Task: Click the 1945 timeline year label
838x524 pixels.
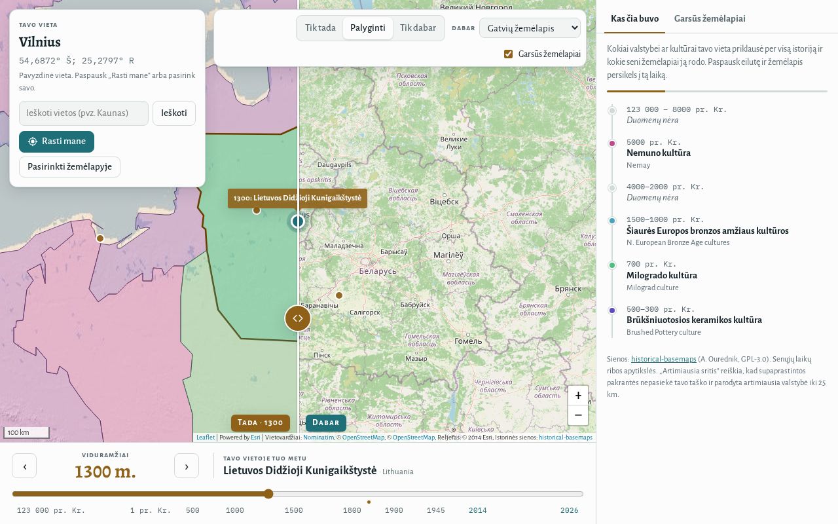Action: click(x=435, y=510)
